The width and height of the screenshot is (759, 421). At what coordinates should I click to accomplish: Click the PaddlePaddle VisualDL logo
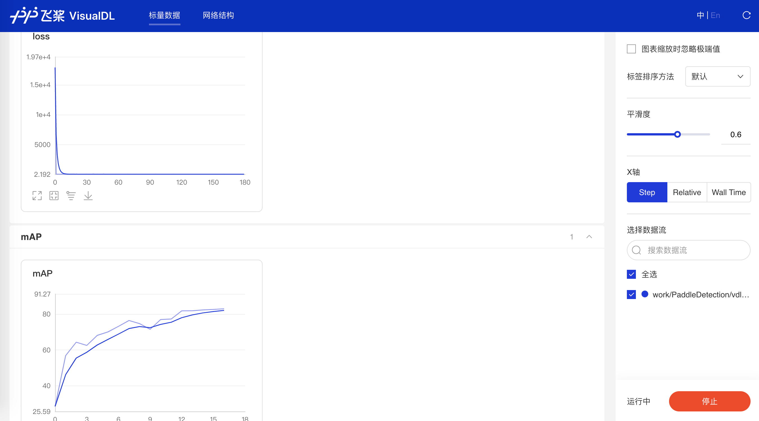coord(62,15)
